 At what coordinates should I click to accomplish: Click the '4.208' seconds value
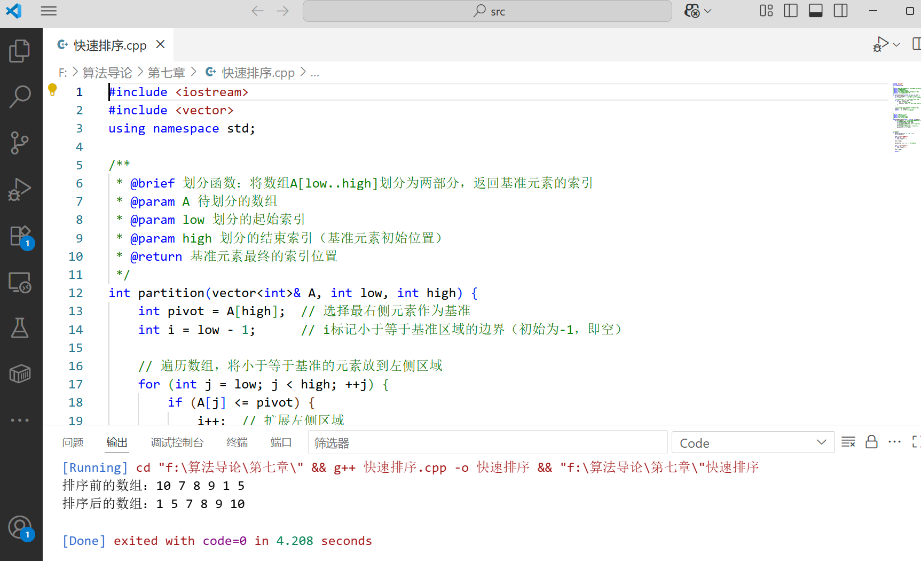(x=295, y=541)
